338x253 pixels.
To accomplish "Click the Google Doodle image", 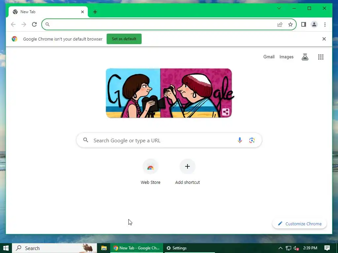I will pos(169,93).
